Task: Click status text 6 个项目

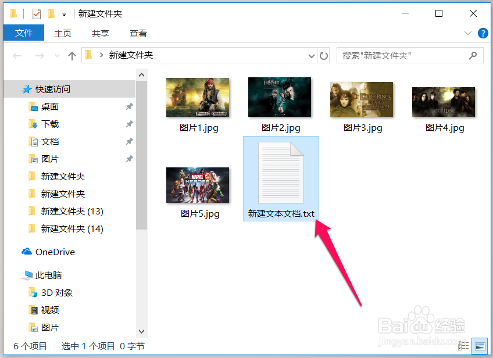Action: 30,346
